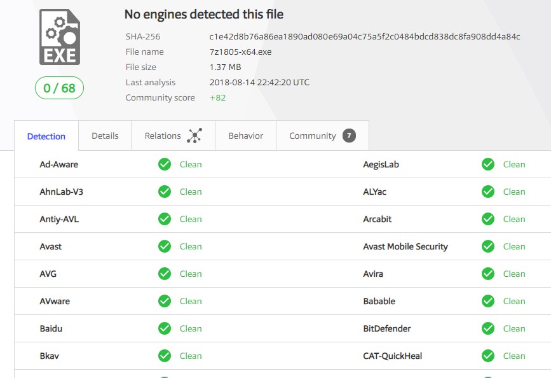
Task: Open the +82 community score
Action: pos(217,97)
